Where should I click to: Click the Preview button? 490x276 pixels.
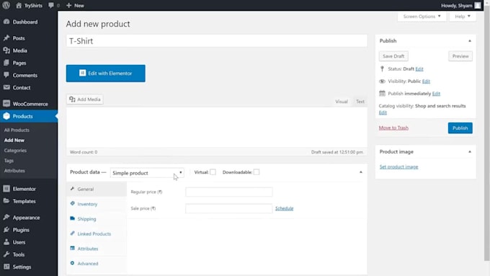click(460, 56)
